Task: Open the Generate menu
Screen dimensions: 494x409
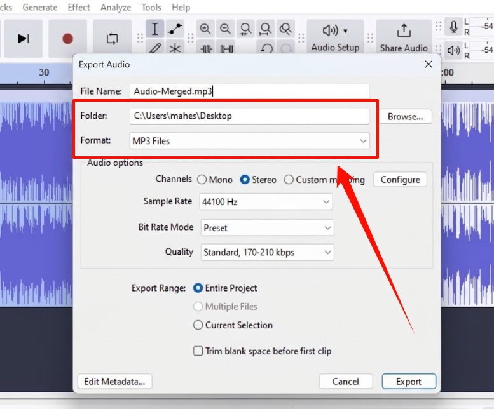Action: [x=40, y=7]
